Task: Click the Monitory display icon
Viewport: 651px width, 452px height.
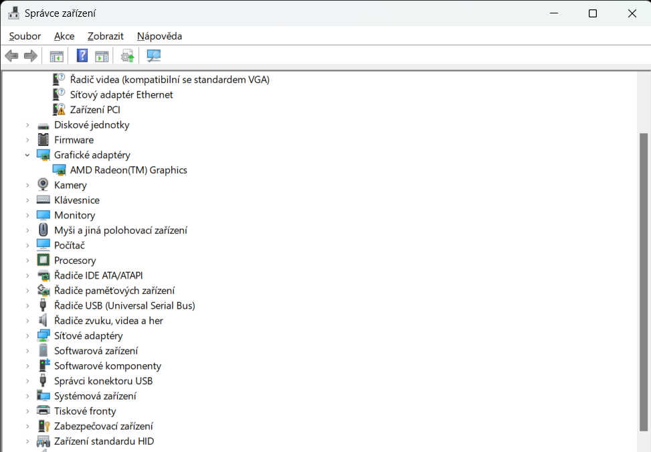Action: click(43, 215)
